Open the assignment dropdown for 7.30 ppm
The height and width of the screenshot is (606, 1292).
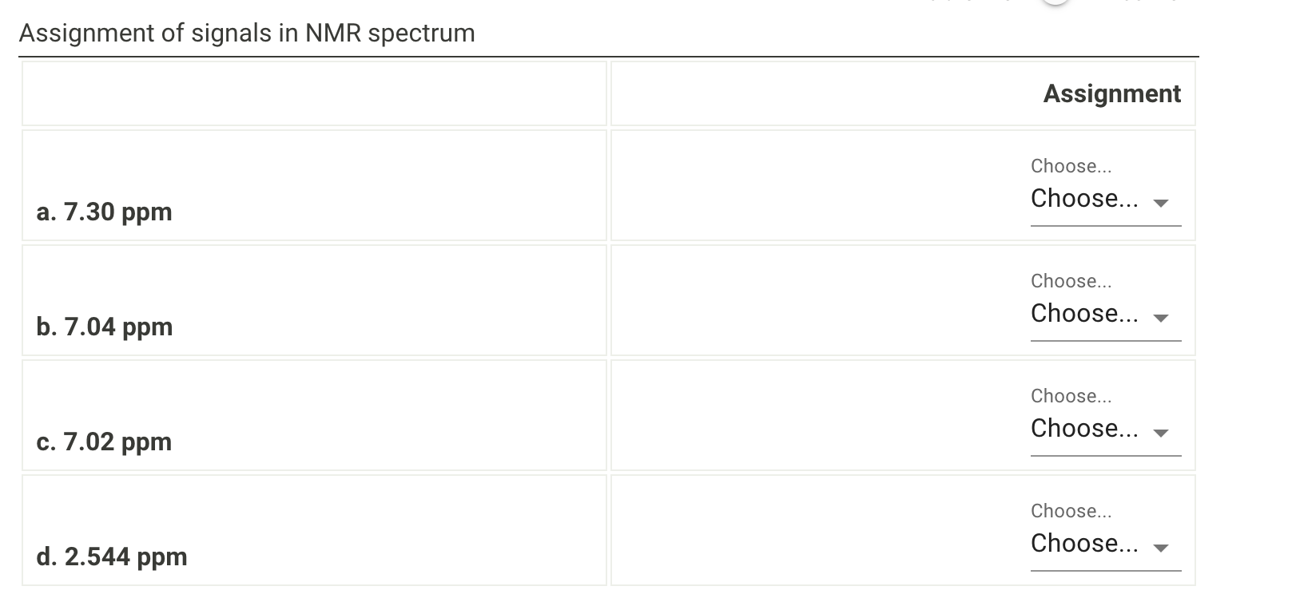[1105, 199]
